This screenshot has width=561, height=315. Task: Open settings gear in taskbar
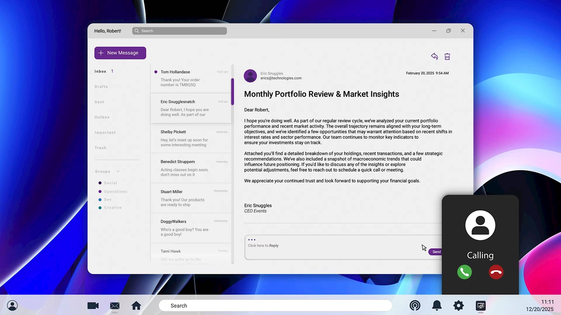tap(458, 305)
